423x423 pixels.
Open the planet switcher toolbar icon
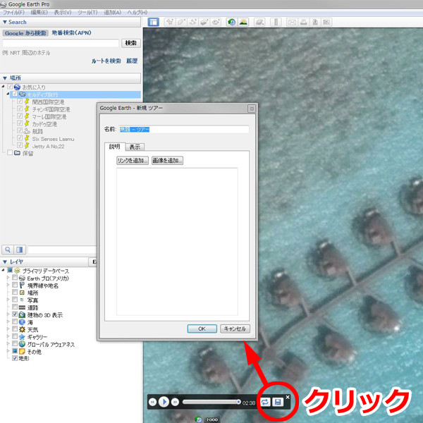pyautogui.click(x=259, y=22)
